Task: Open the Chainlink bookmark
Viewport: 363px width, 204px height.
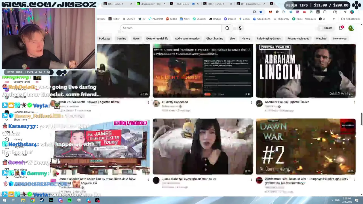Action: pos(199,19)
